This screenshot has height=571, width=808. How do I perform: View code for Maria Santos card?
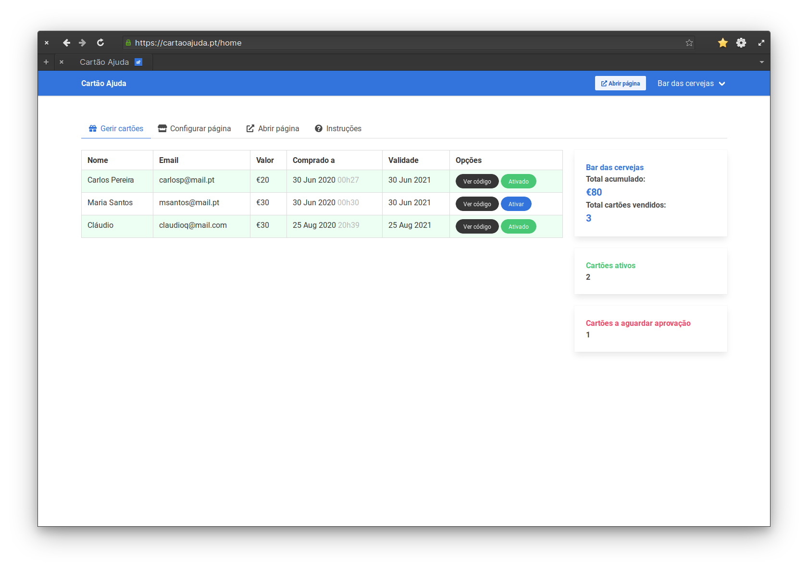pos(477,204)
